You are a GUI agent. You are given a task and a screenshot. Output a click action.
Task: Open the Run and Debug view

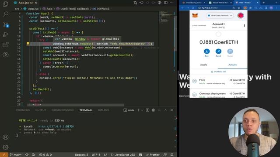pos(6,34)
